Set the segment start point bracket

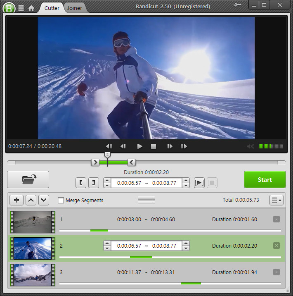[x=81, y=183]
